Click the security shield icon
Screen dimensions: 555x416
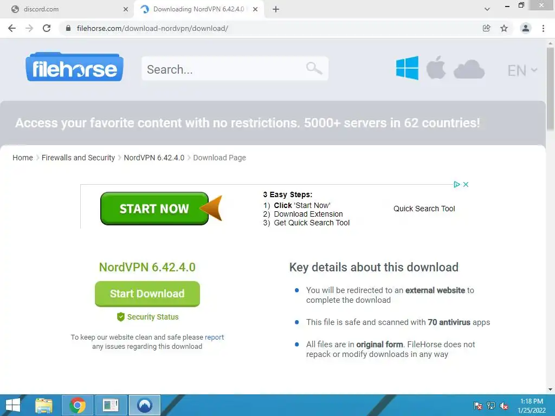121,317
